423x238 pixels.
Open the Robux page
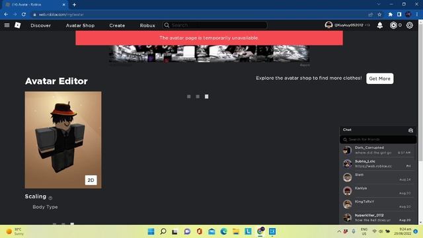[x=147, y=25]
